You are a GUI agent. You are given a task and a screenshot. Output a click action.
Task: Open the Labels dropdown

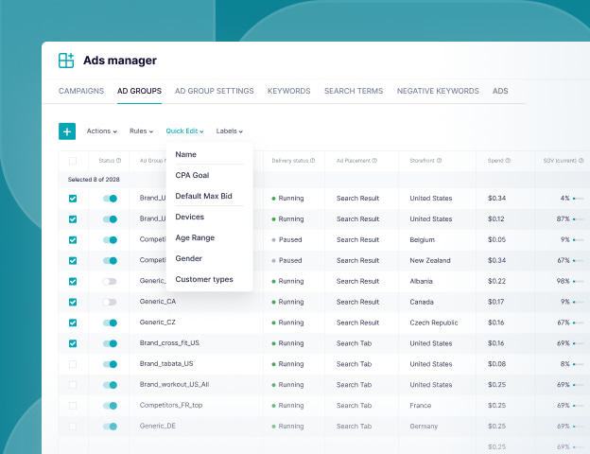[229, 131]
